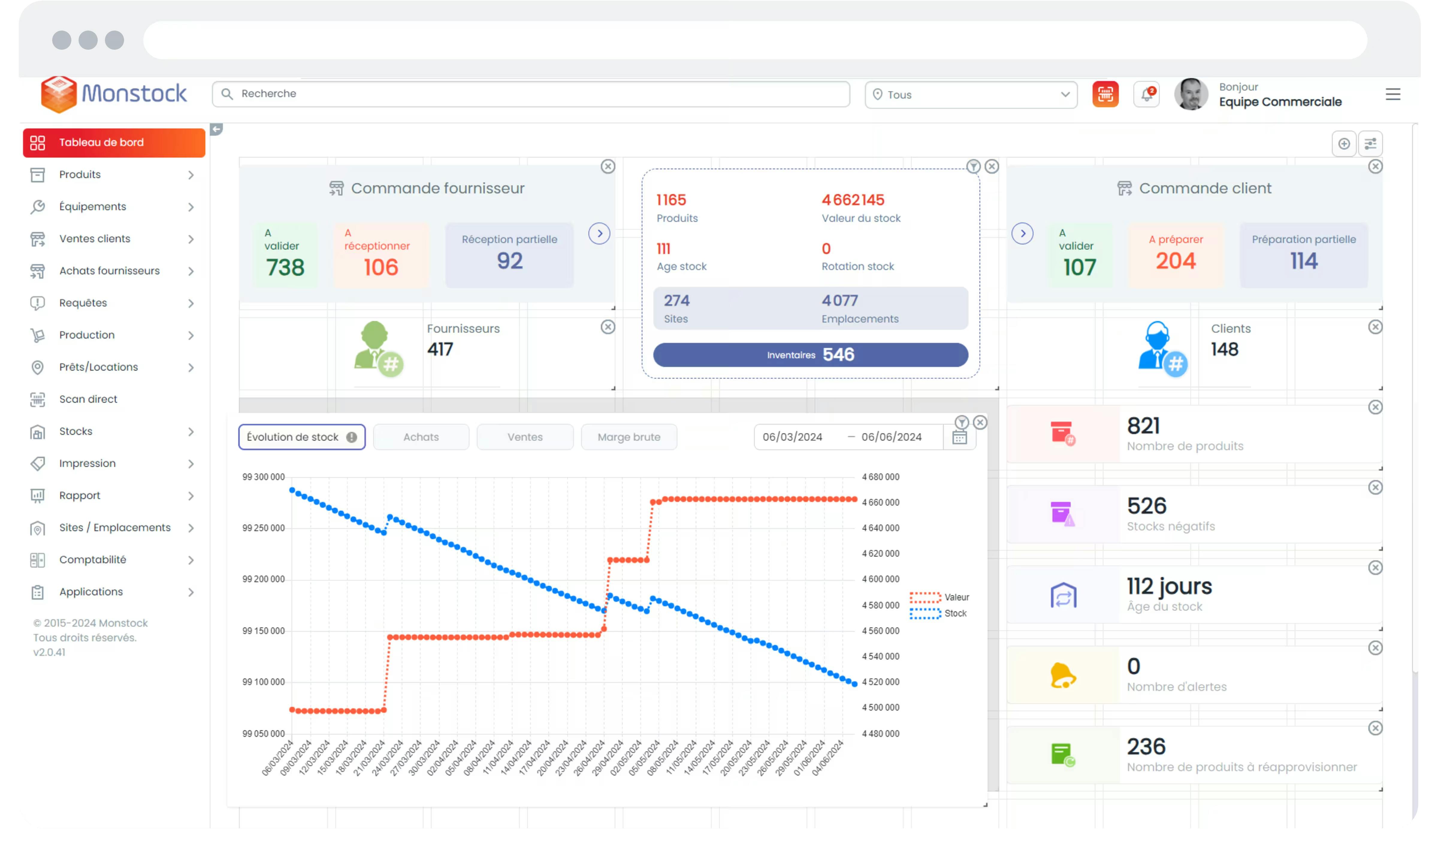The width and height of the screenshot is (1438, 866).
Task: Close the stock summary widget
Action: pyautogui.click(x=992, y=167)
